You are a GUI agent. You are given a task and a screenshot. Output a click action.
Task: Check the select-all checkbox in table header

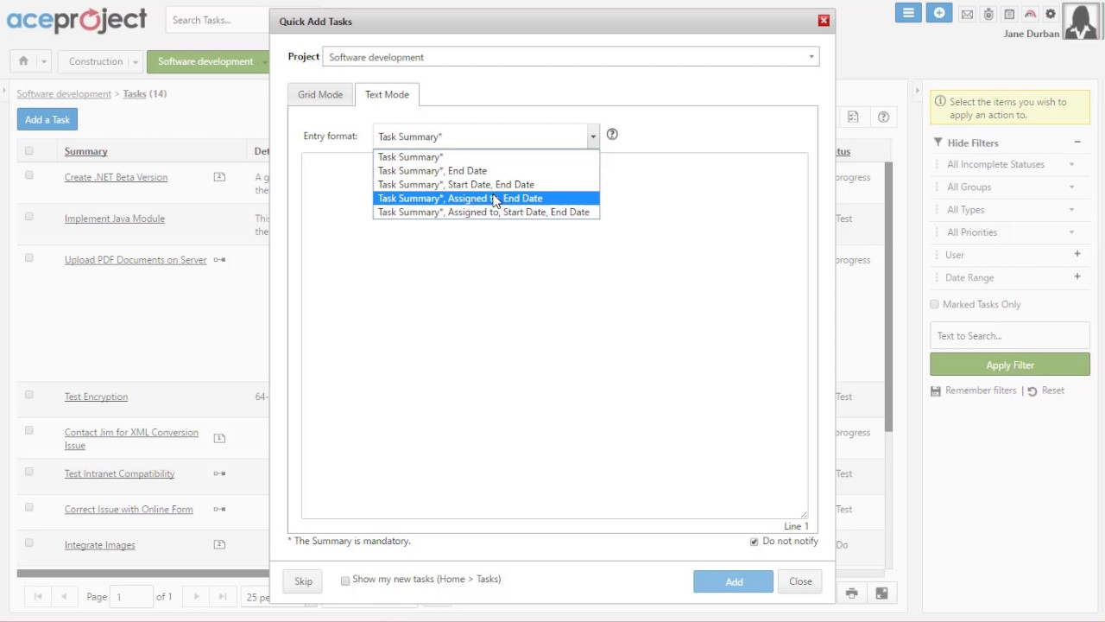click(28, 151)
